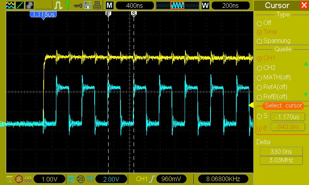Click the key lock icon
This screenshot has width=309, height=185.
coord(78,6)
